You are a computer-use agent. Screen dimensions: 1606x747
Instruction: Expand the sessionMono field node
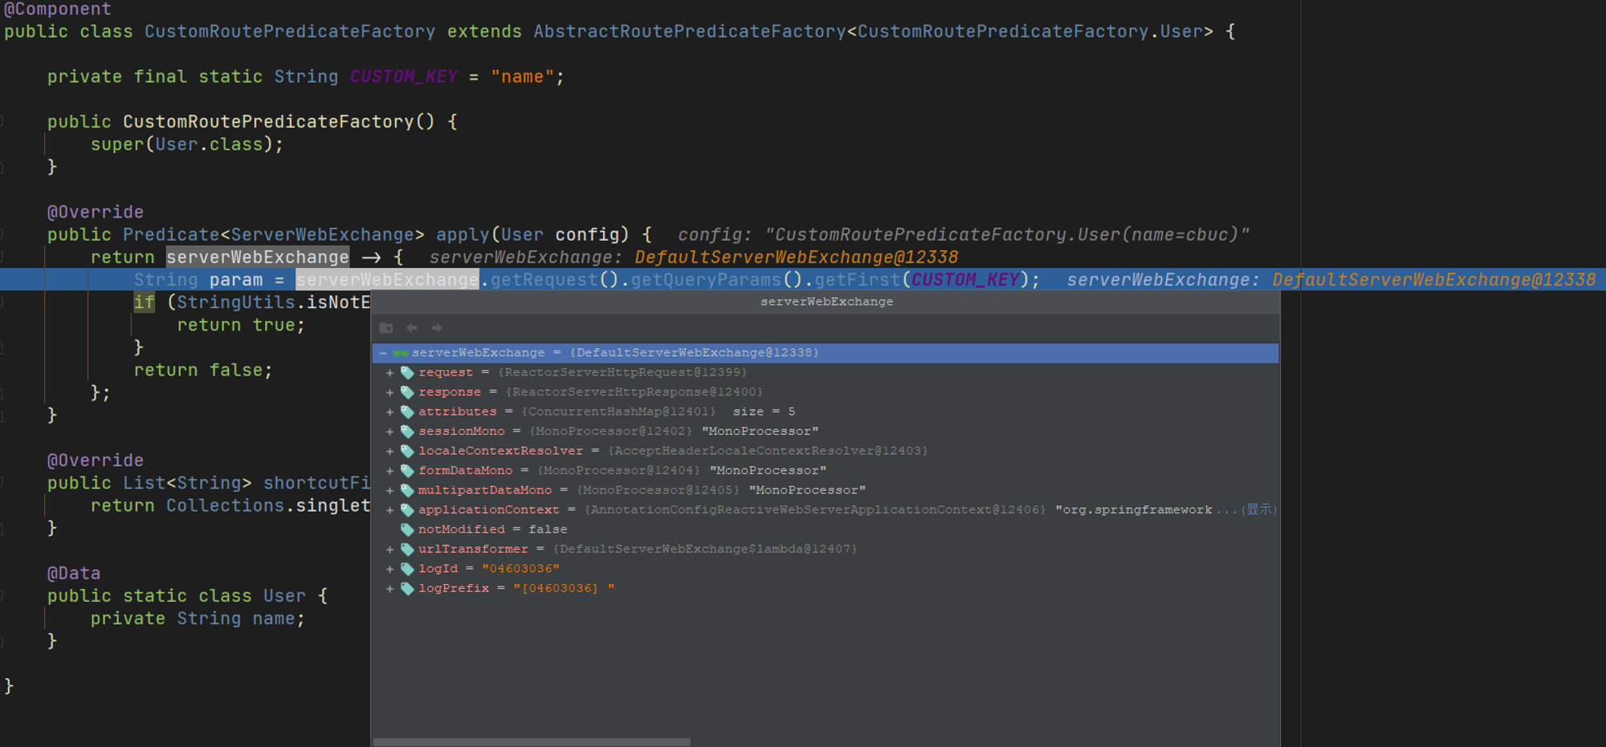(x=389, y=432)
